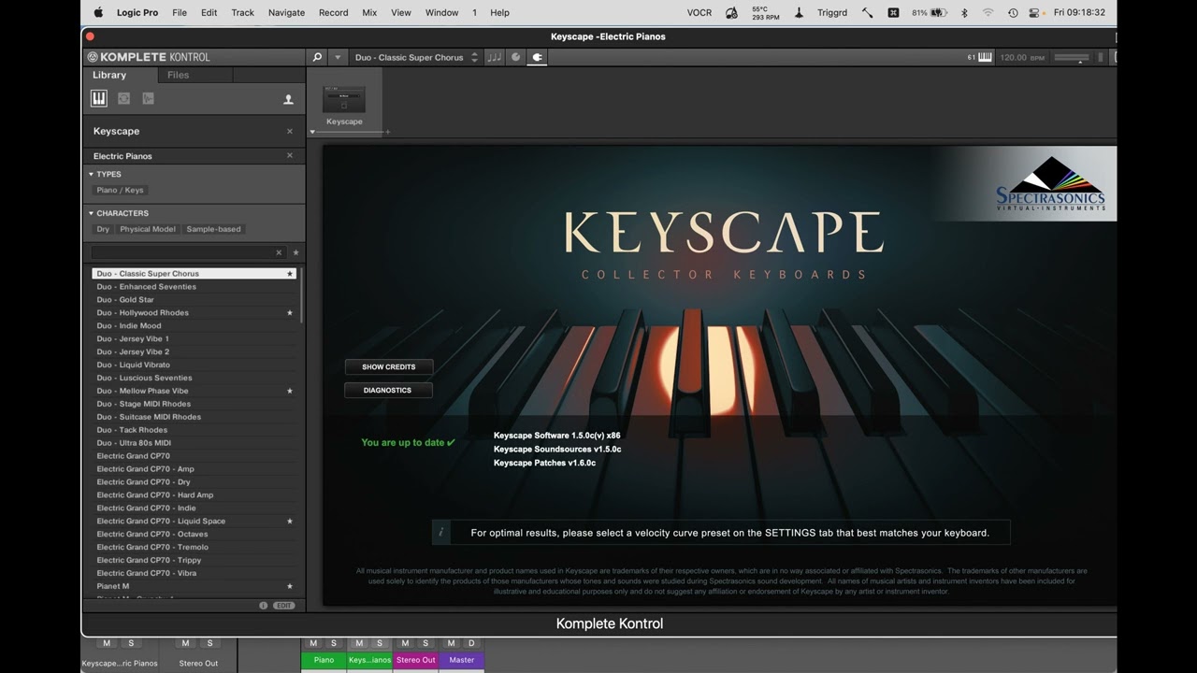This screenshot has width=1197, height=673.
Task: Switch to the loops browser icon
Action: [123, 98]
